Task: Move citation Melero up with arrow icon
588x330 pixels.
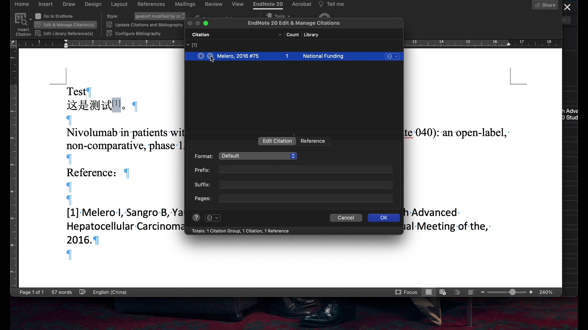Action: point(210,56)
